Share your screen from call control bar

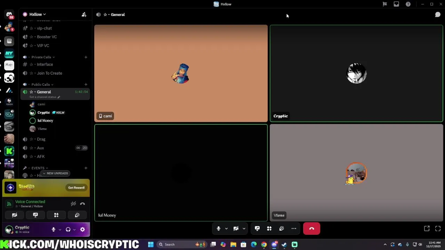click(257, 228)
